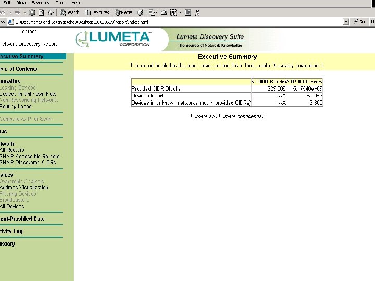Open the Network section heading
The image size is (375, 281).
click(7, 144)
